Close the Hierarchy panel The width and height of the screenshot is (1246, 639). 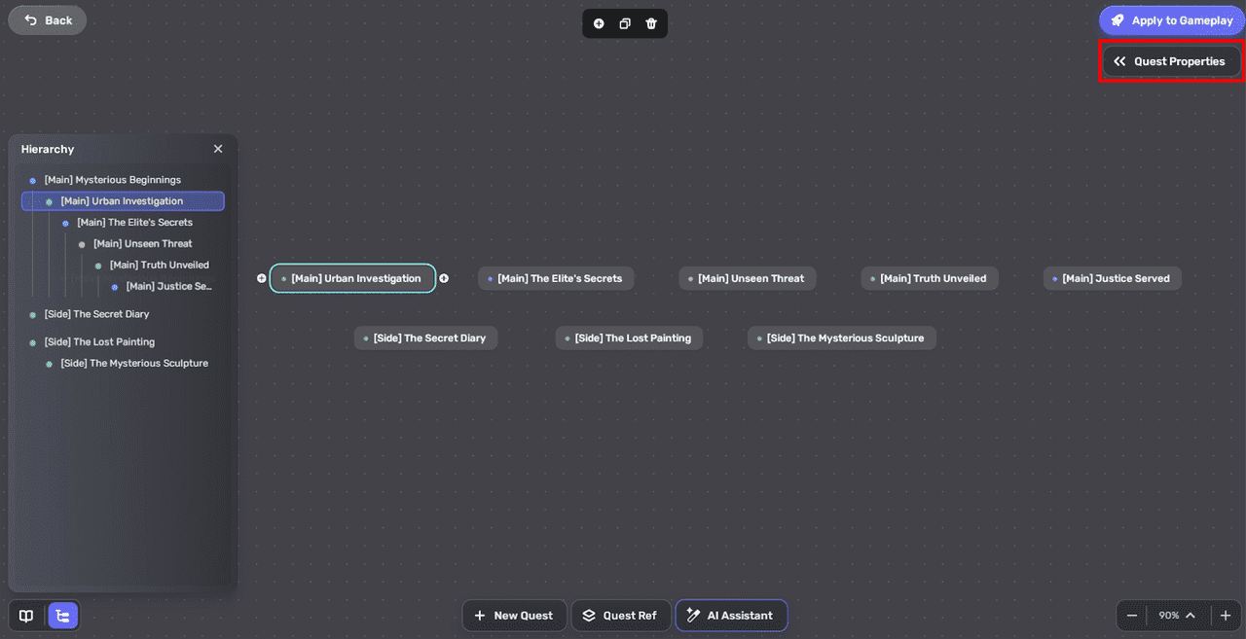(x=218, y=149)
